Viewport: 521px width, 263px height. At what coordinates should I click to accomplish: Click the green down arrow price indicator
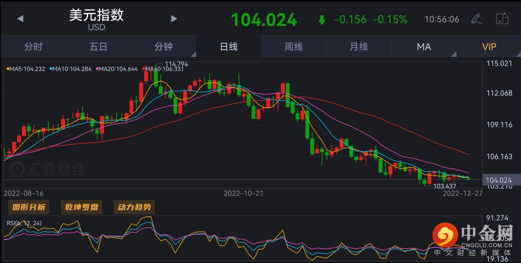tap(322, 20)
